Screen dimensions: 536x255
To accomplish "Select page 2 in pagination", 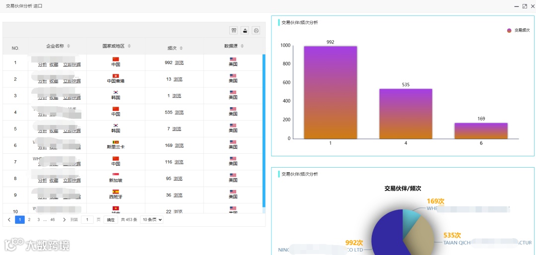I will pos(29,220).
